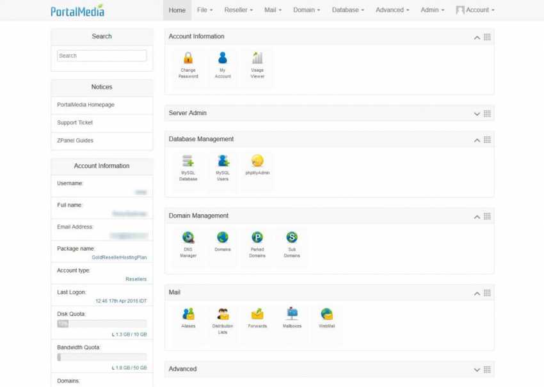The height and width of the screenshot is (387, 544).
Task: Click the Disk Quota progress bar
Action: coord(102,324)
